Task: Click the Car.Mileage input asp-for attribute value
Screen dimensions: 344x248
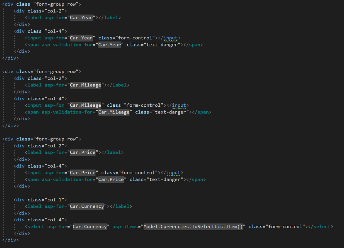Action: [x=86, y=105]
